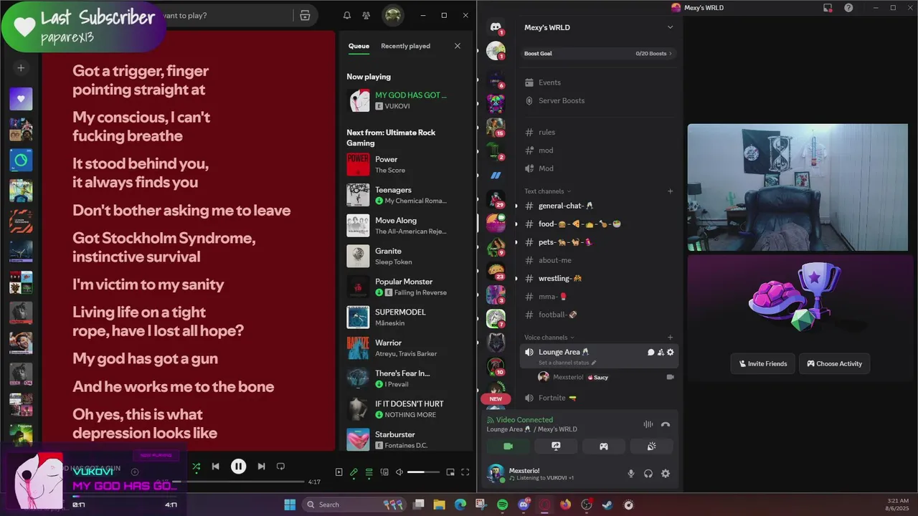
Task: Open Lounge Area voice chat bubble
Action: pos(651,352)
